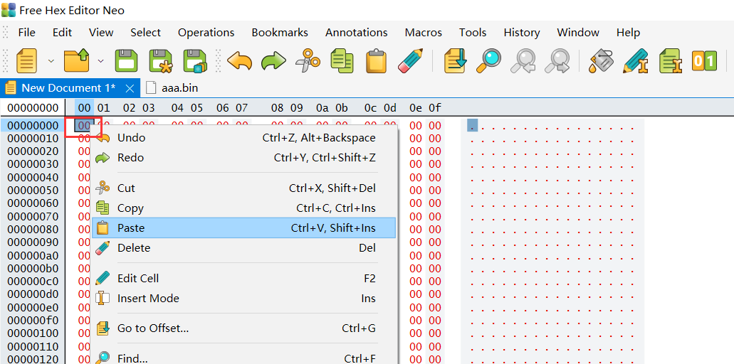Viewport: 734px width, 364px height.
Task: Open the Macros menu
Action: (x=423, y=32)
